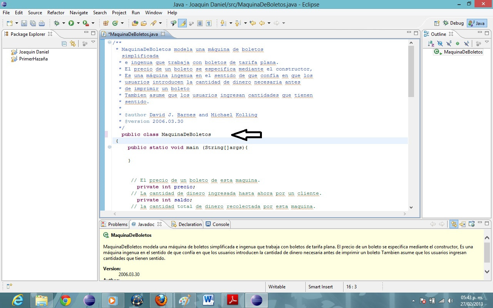The width and height of the screenshot is (493, 308).
Task: Open the dropdown arrow next to Run button
Action: (x=78, y=23)
